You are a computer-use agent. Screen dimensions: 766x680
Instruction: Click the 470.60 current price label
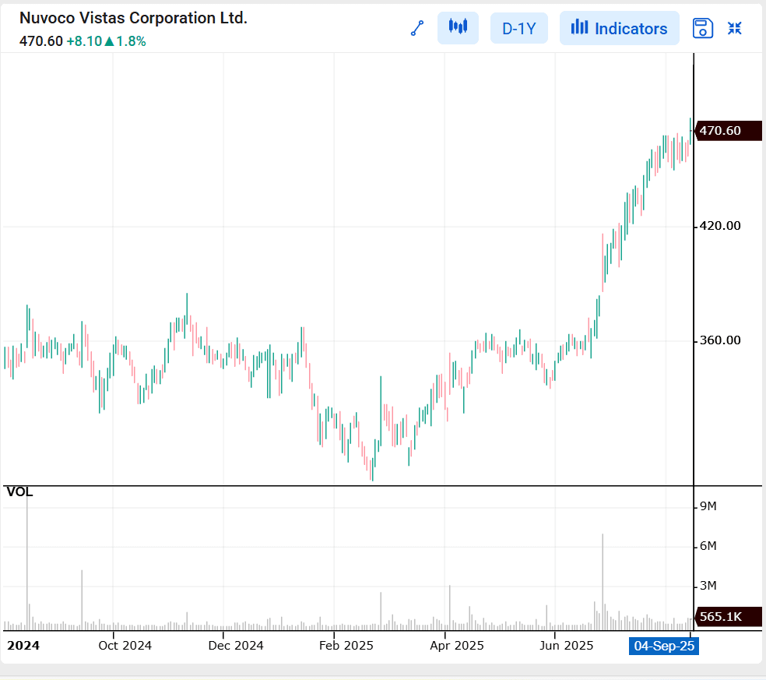pos(727,131)
